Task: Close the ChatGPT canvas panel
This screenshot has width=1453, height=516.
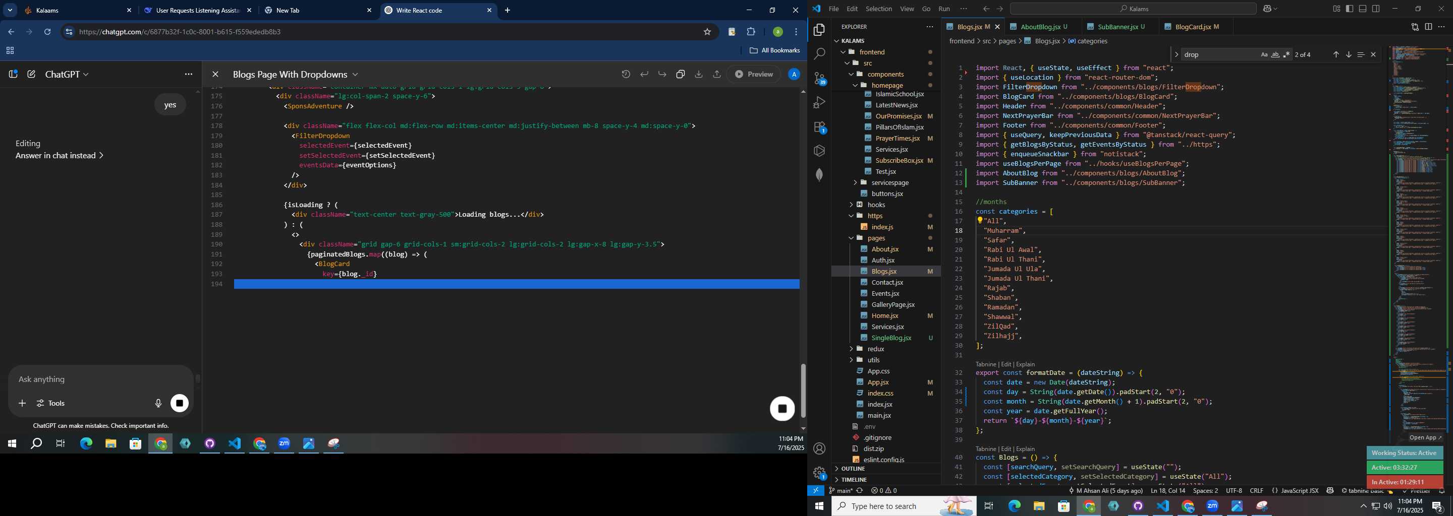Action: pos(215,75)
